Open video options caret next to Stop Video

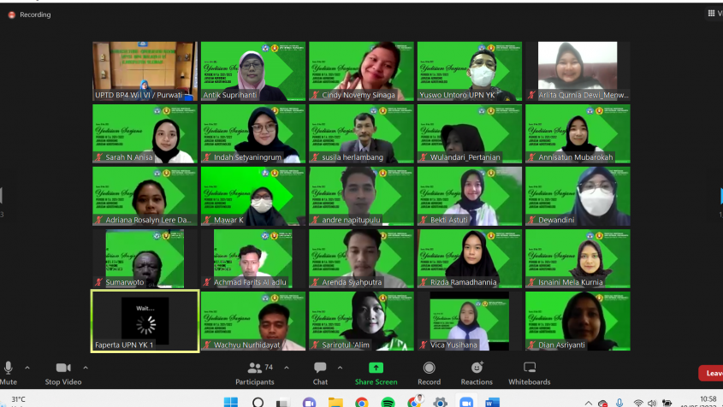(x=86, y=368)
